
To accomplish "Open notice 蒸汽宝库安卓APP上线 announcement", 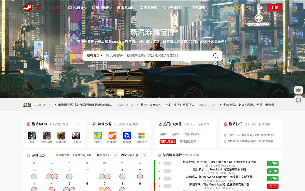I will pyautogui.click(x=167, y=105).
